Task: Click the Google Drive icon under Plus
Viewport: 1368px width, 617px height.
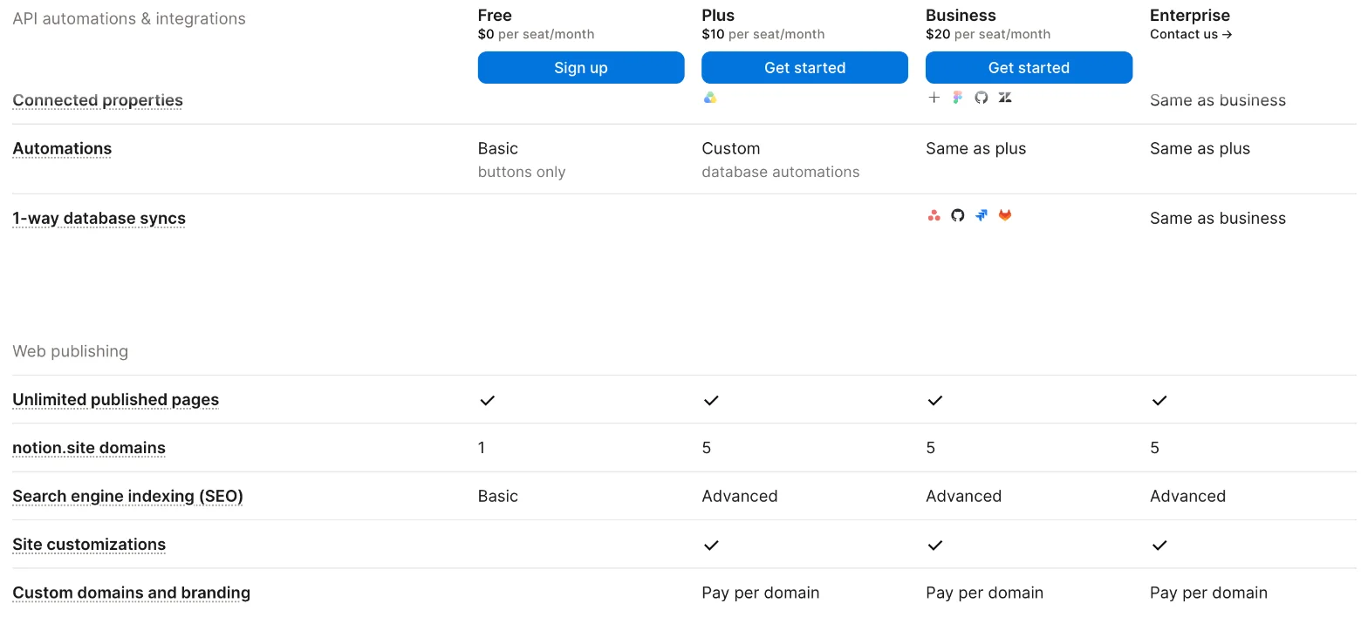Action: click(710, 98)
